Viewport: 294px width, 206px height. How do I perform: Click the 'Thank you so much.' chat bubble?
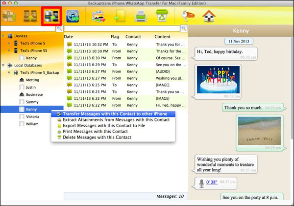click(x=253, y=108)
